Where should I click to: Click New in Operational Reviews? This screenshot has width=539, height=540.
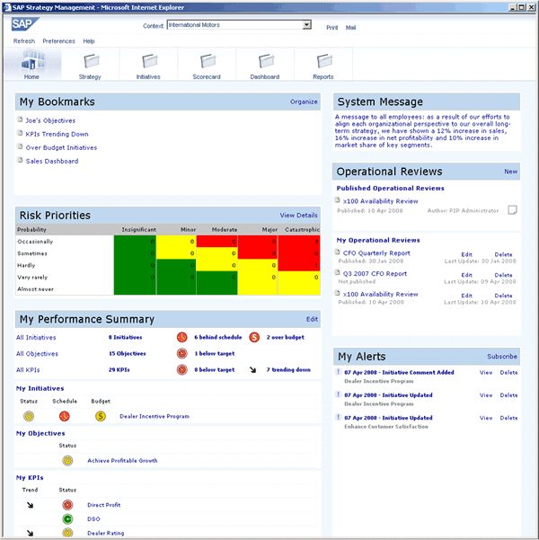pyautogui.click(x=511, y=172)
